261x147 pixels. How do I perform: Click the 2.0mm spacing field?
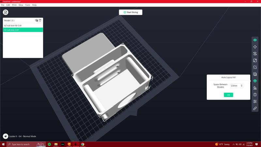coord(237,86)
